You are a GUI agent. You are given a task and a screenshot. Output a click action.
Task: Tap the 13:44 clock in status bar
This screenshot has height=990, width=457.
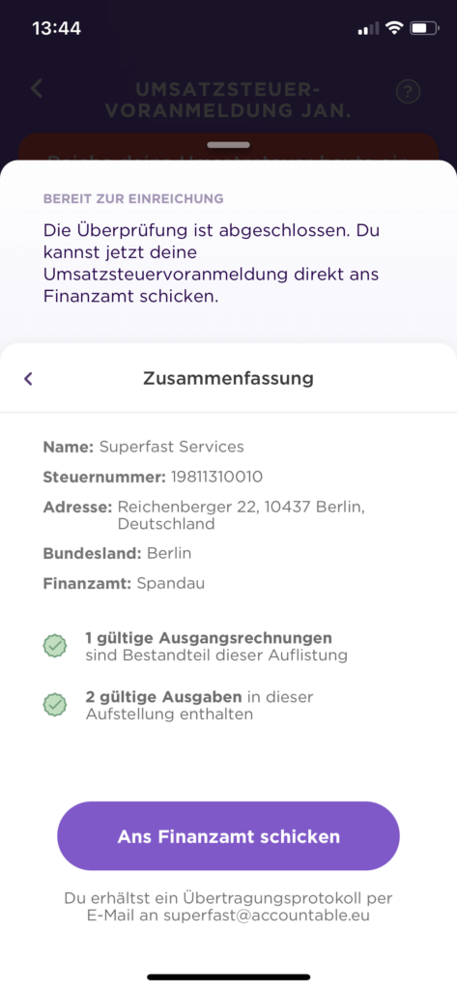coord(56,28)
